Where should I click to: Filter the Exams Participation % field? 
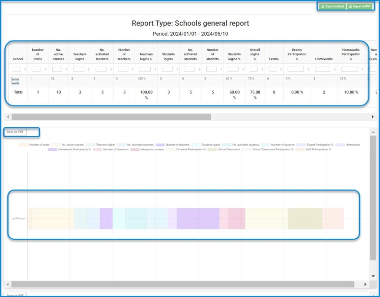pyautogui.click(x=296, y=69)
